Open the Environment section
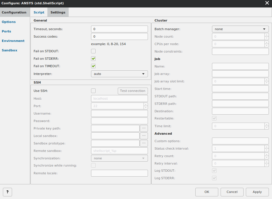 click(13, 41)
